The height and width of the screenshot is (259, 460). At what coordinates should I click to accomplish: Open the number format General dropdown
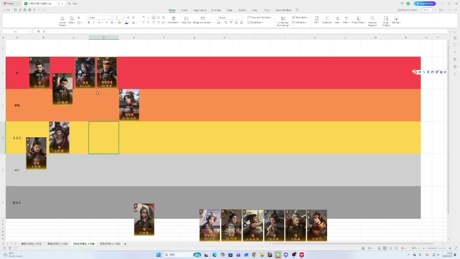(229, 17)
